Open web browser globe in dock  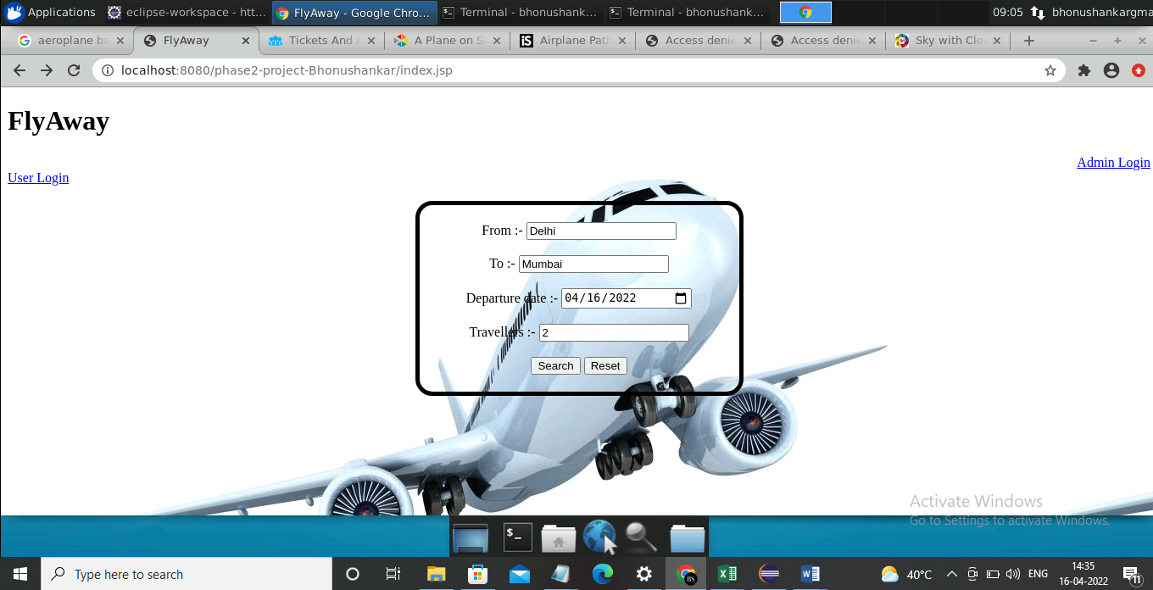[x=599, y=537]
